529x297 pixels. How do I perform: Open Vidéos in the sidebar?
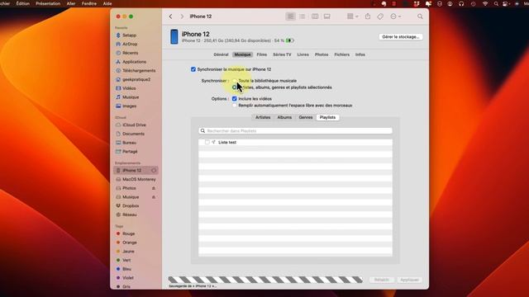click(129, 88)
